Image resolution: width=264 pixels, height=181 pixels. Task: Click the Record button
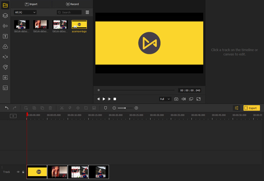click(72, 4)
